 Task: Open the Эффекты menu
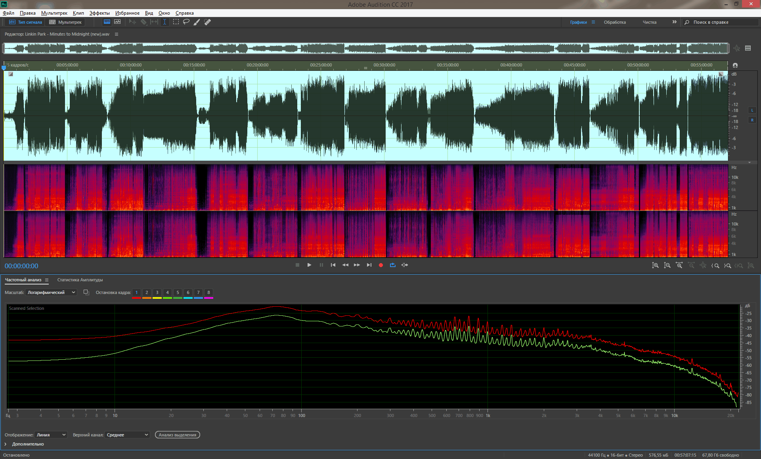pos(99,13)
